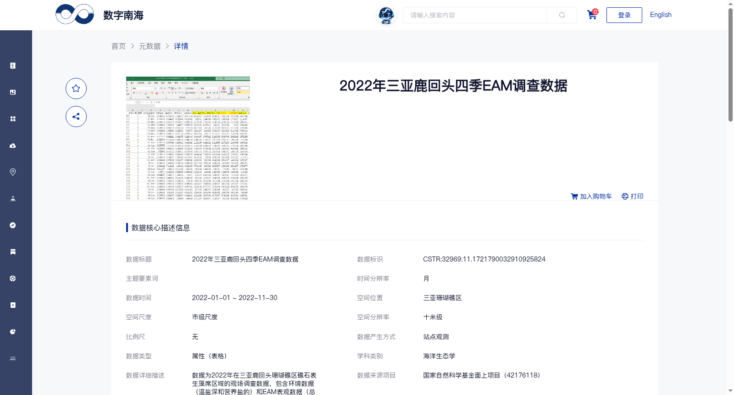Click the value 站点观测

[x=436, y=337]
